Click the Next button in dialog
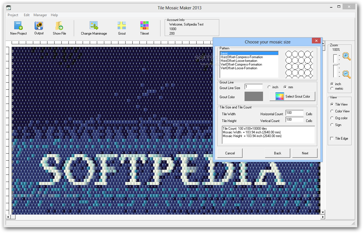Image resolution: width=363 pixels, height=233 pixels. (305, 153)
